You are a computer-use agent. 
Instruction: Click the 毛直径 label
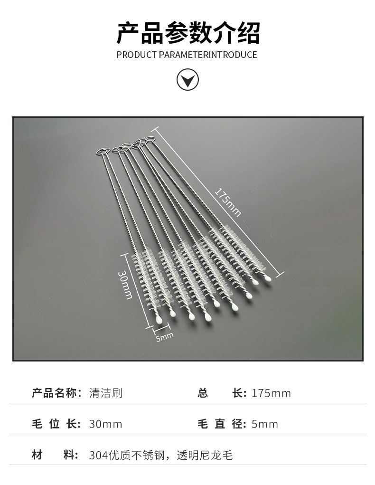tap(222, 424)
